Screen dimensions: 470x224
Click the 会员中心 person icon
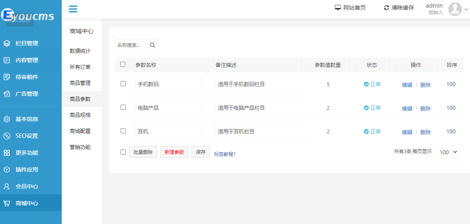pos(7,186)
